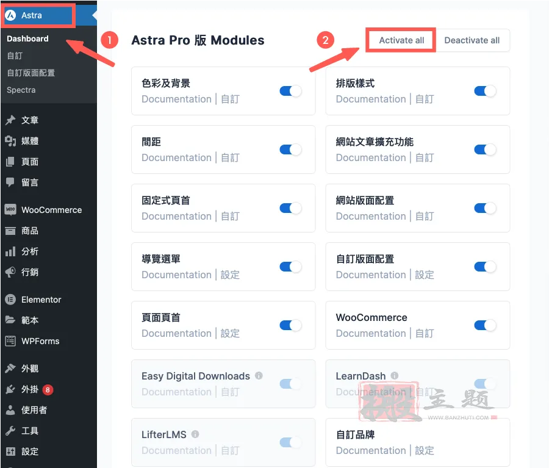Click the folder icon beside 範本
This screenshot has width=549, height=468.
coord(10,320)
